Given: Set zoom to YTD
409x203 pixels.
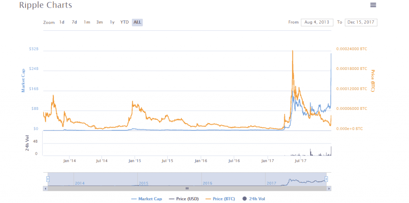Looking at the screenshot, I should [x=125, y=22].
